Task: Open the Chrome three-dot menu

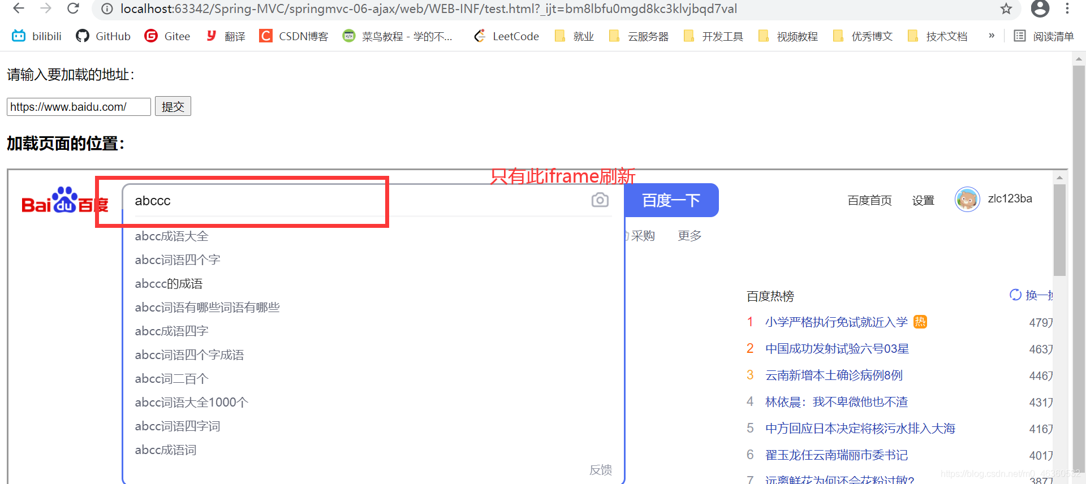Action: (x=1067, y=8)
